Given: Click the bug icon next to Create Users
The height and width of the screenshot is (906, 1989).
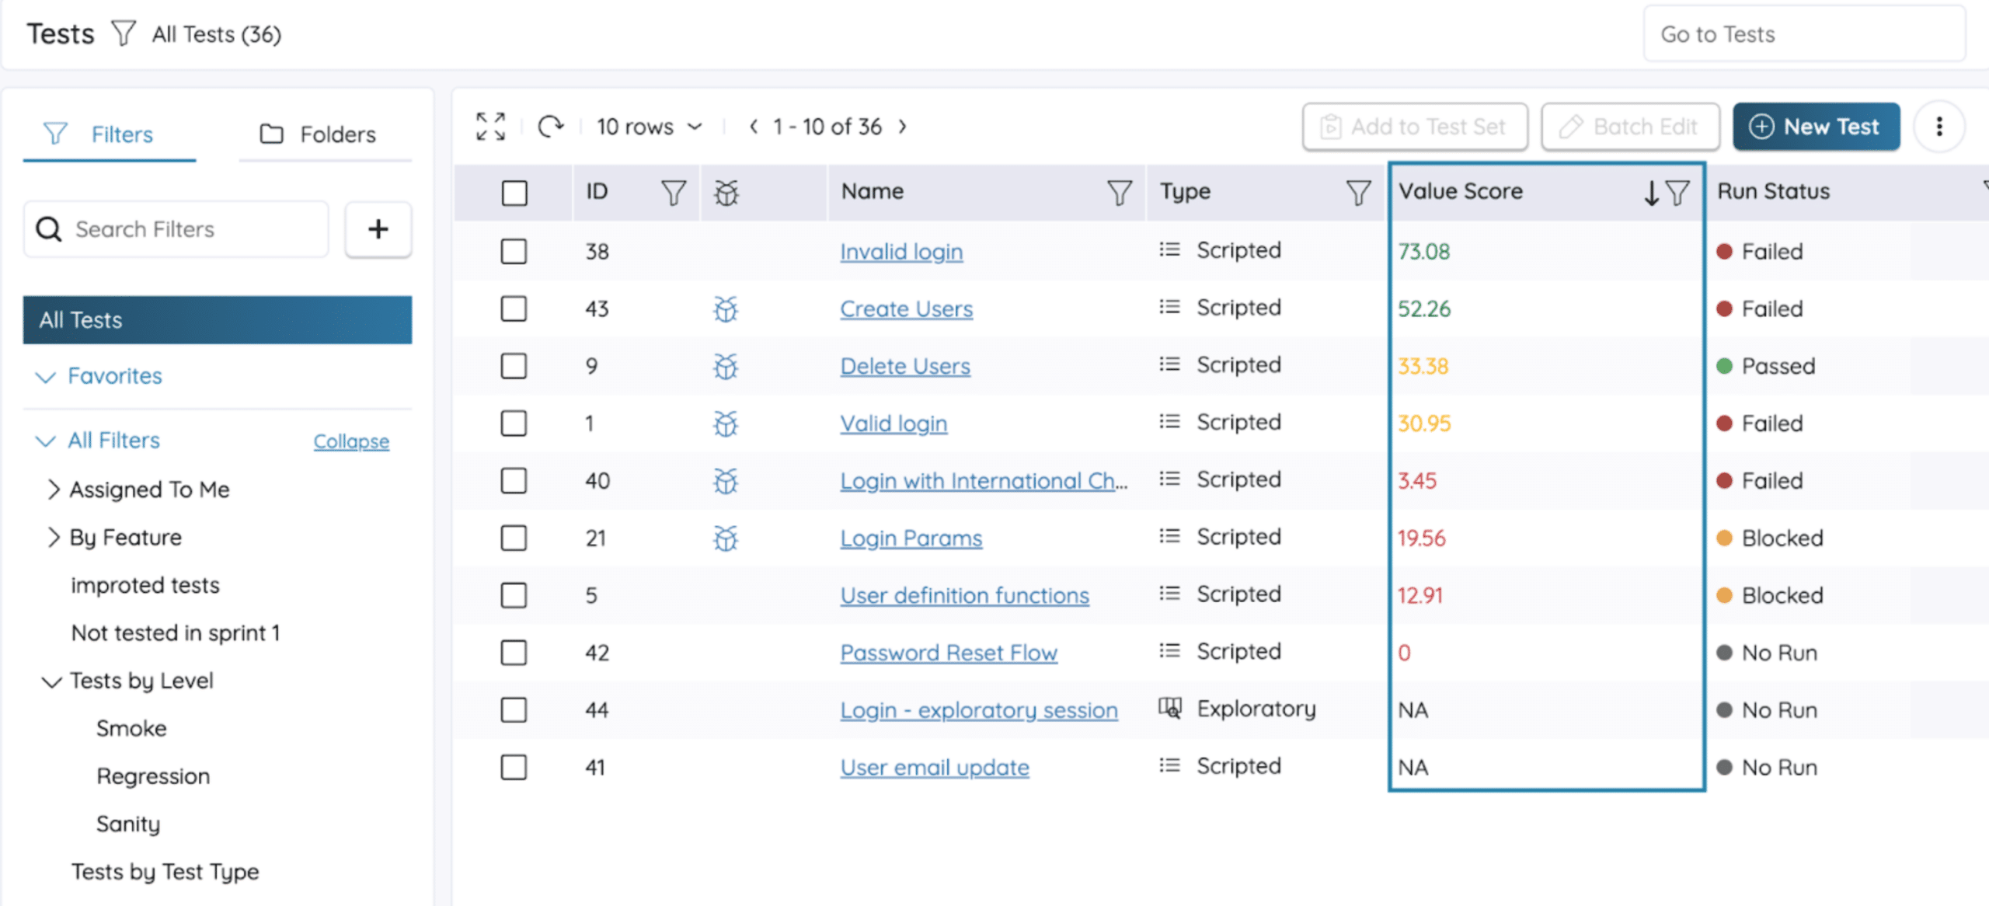Looking at the screenshot, I should click(x=724, y=308).
